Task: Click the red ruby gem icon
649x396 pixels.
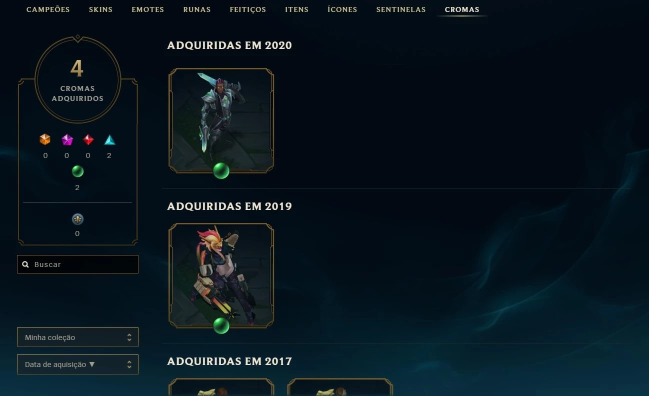Action: 88,139
